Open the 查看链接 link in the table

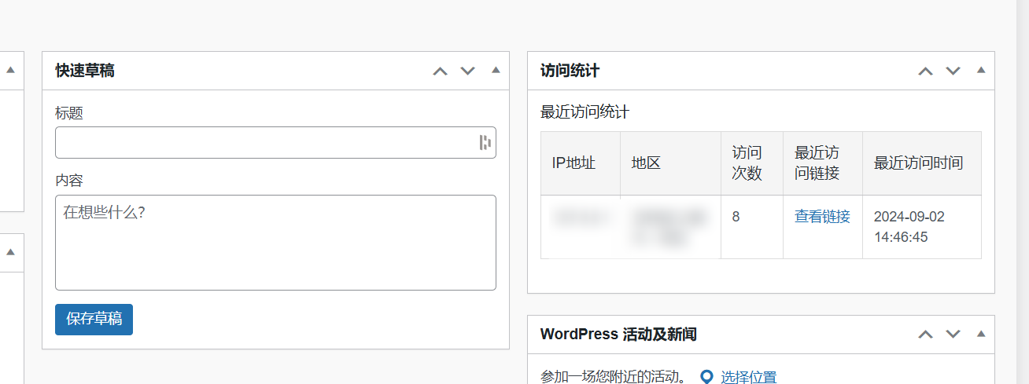coord(822,217)
